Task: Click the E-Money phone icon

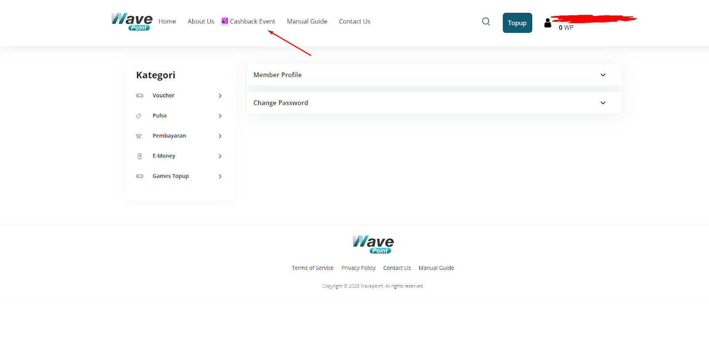Action: coord(140,156)
